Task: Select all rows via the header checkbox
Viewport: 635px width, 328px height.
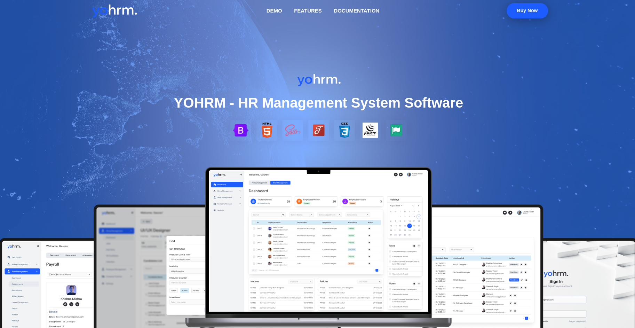Action: coord(254,222)
